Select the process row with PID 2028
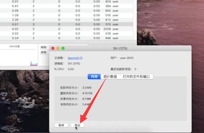This screenshot has width=204, height=133. pos(66,29)
